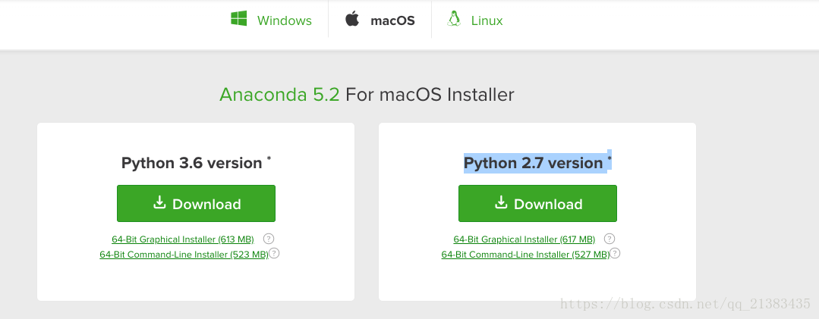Open 64-Bit Command-Line Installer (523 MB) link
This screenshot has width=819, height=319.
184,255
